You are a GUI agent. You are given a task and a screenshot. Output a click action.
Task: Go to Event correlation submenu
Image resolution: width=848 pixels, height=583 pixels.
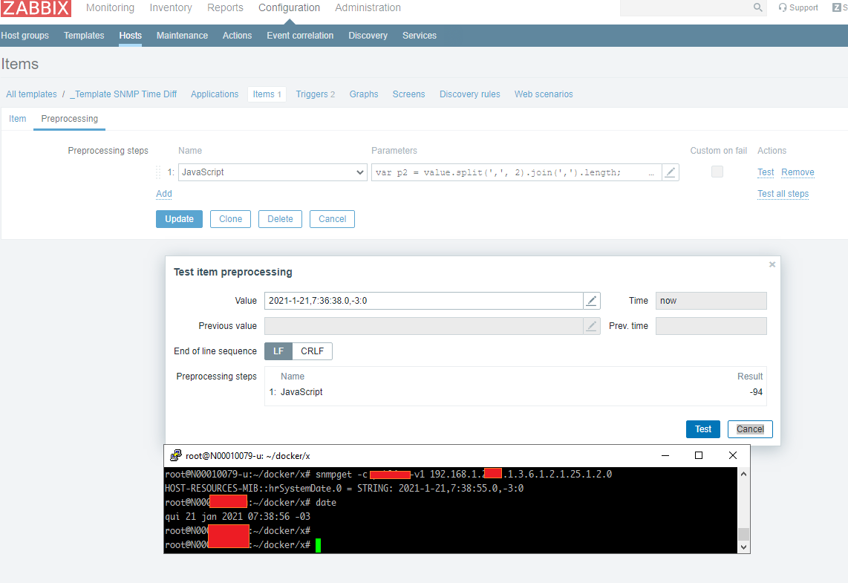[300, 36]
